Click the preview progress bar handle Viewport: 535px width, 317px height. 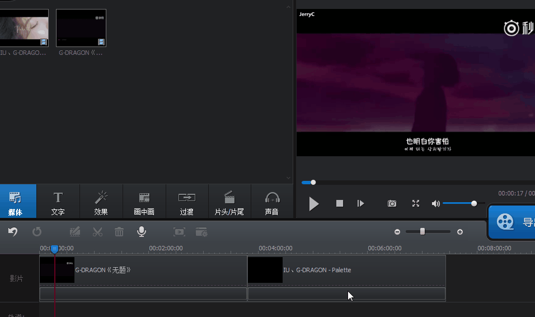coord(313,183)
